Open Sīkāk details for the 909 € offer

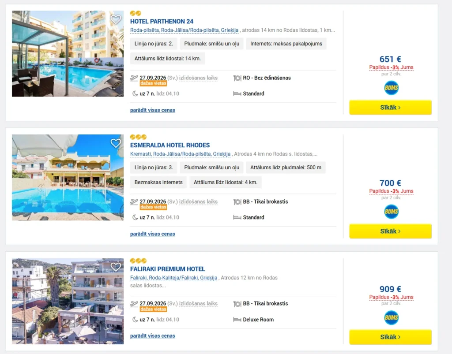(x=390, y=337)
